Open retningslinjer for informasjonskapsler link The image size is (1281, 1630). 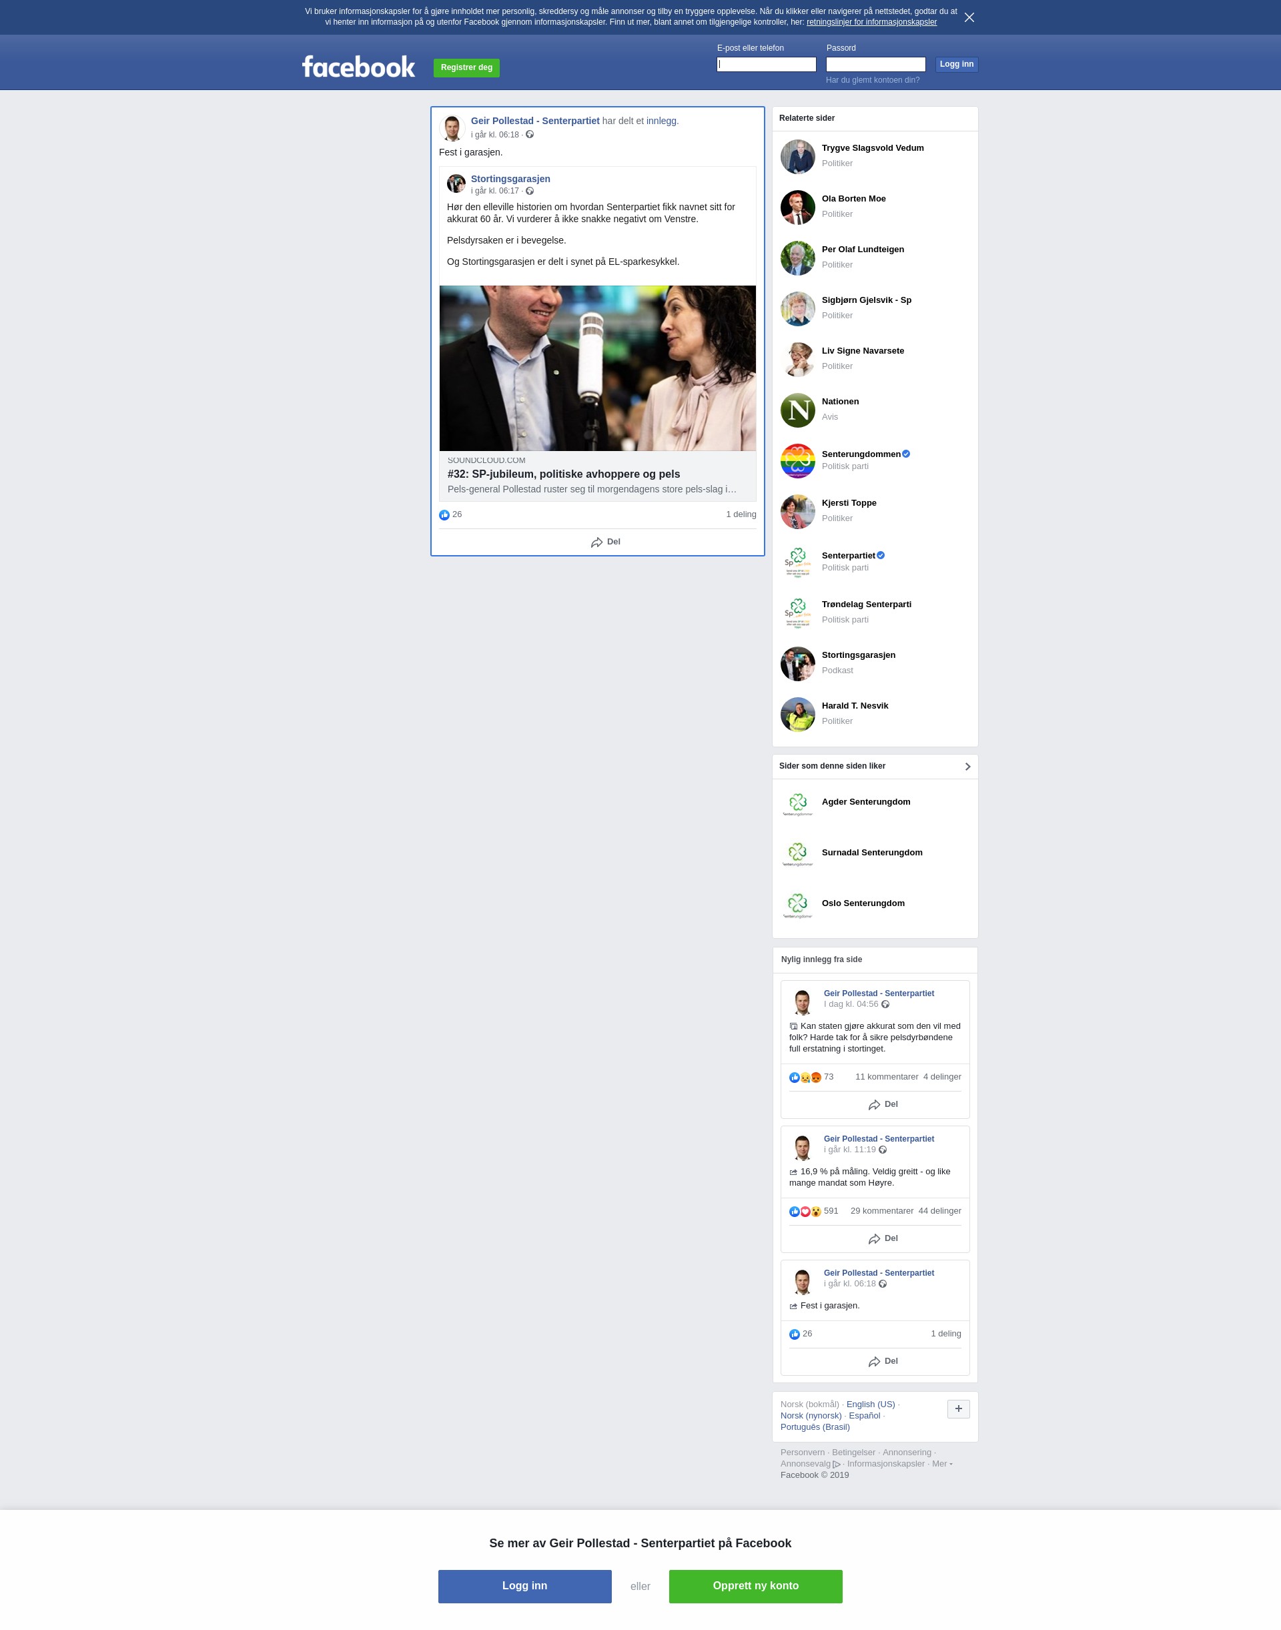pyautogui.click(x=871, y=23)
